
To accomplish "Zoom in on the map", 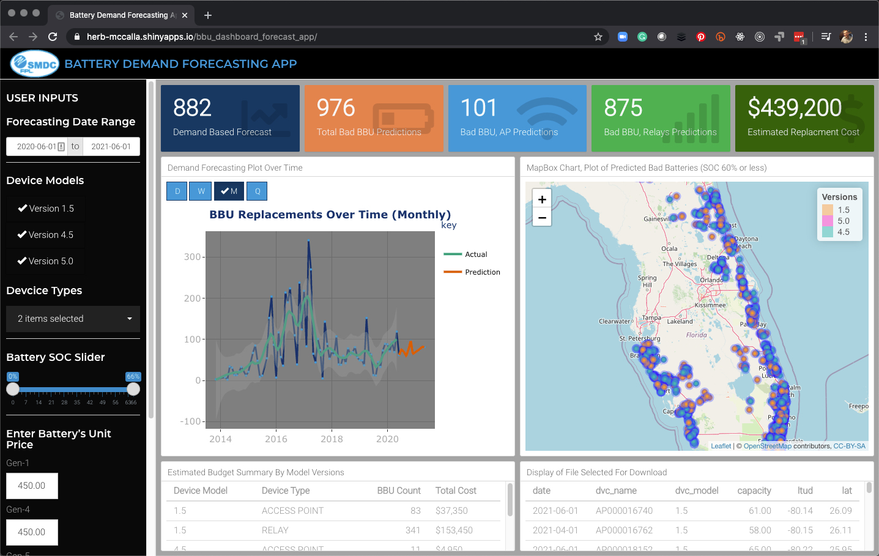I will 542,199.
